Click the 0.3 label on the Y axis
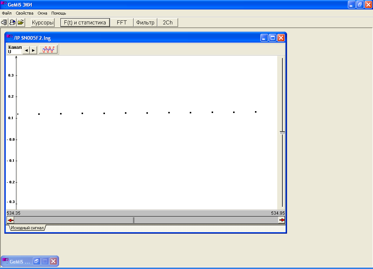373x269 pixels. click(x=11, y=75)
